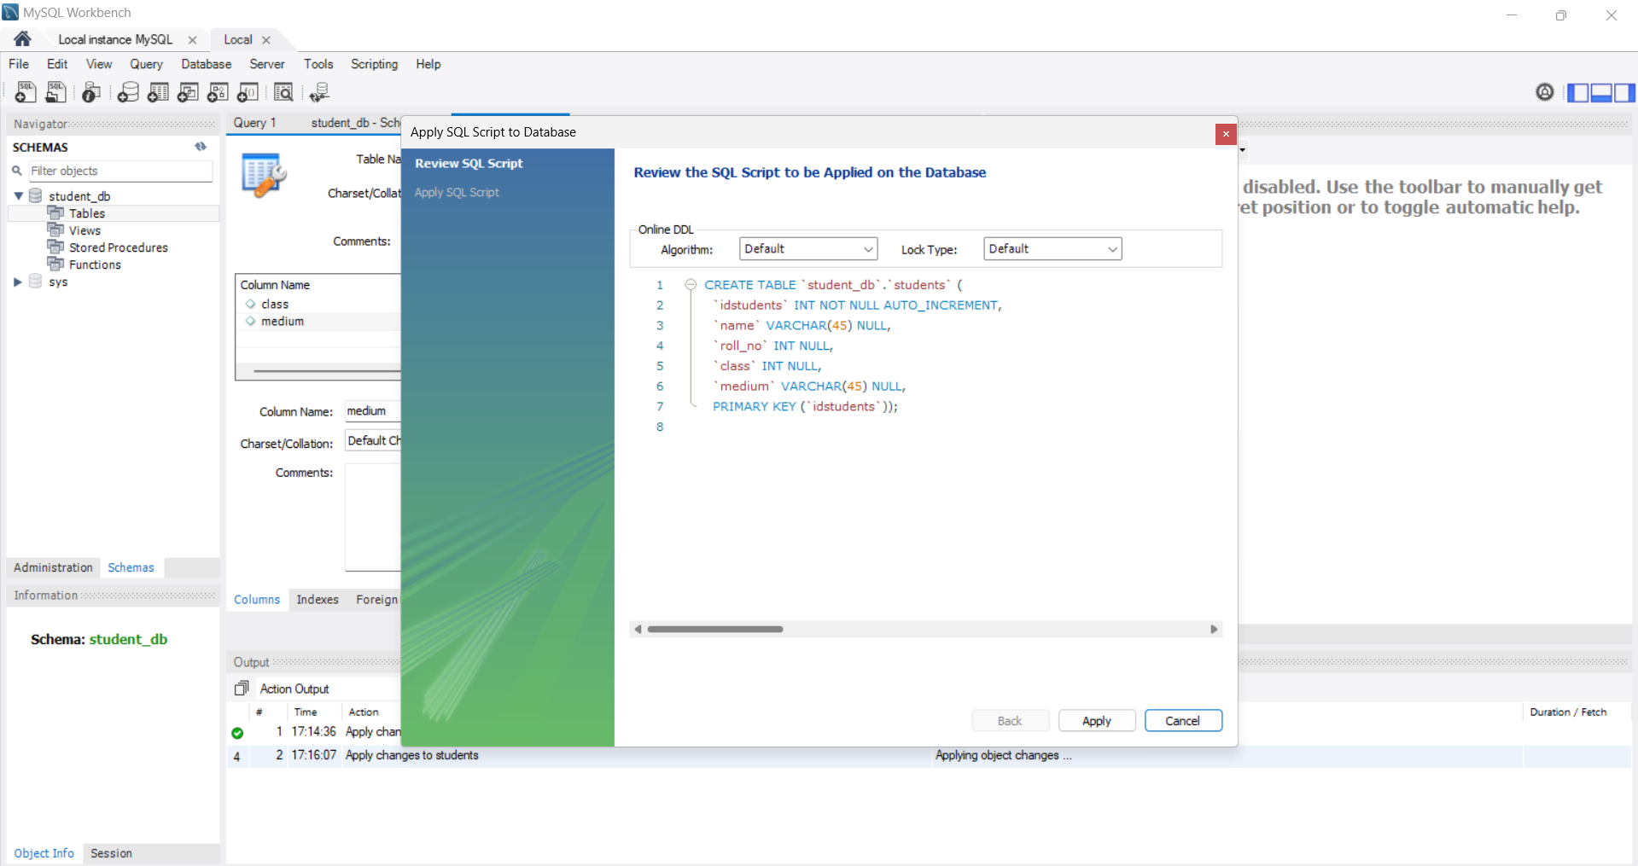Toggle the right sidebar panel icon
The width and height of the screenshot is (1638, 866).
coord(1624,93)
